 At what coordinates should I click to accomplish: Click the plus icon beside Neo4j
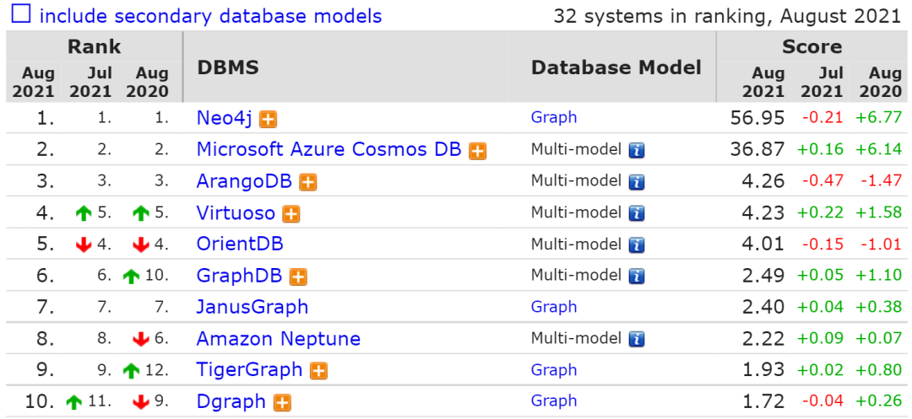[x=269, y=119]
